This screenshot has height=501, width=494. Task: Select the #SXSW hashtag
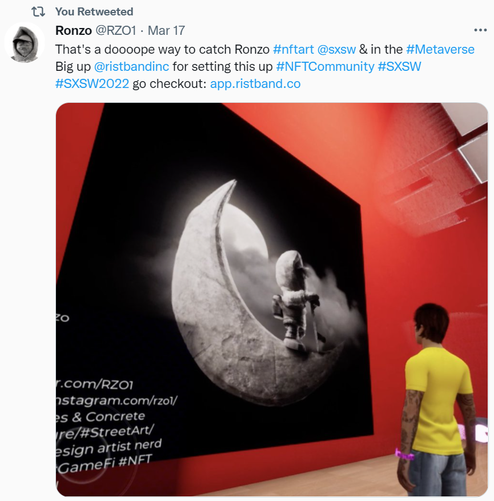click(399, 66)
